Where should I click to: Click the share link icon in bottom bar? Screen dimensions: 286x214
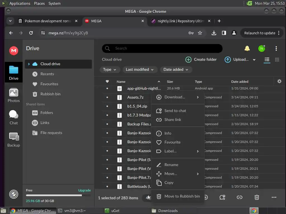239,197
